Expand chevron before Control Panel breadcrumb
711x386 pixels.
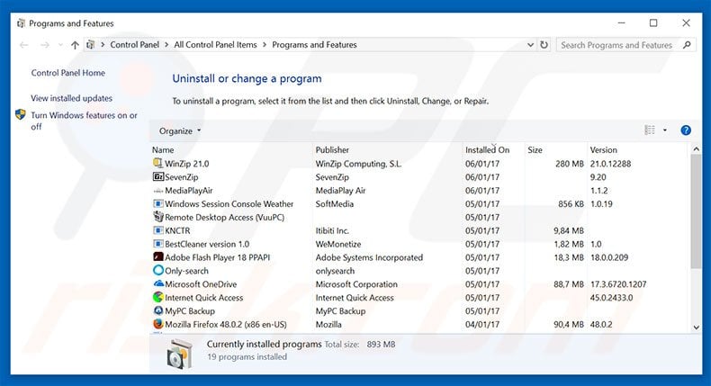[103, 45]
